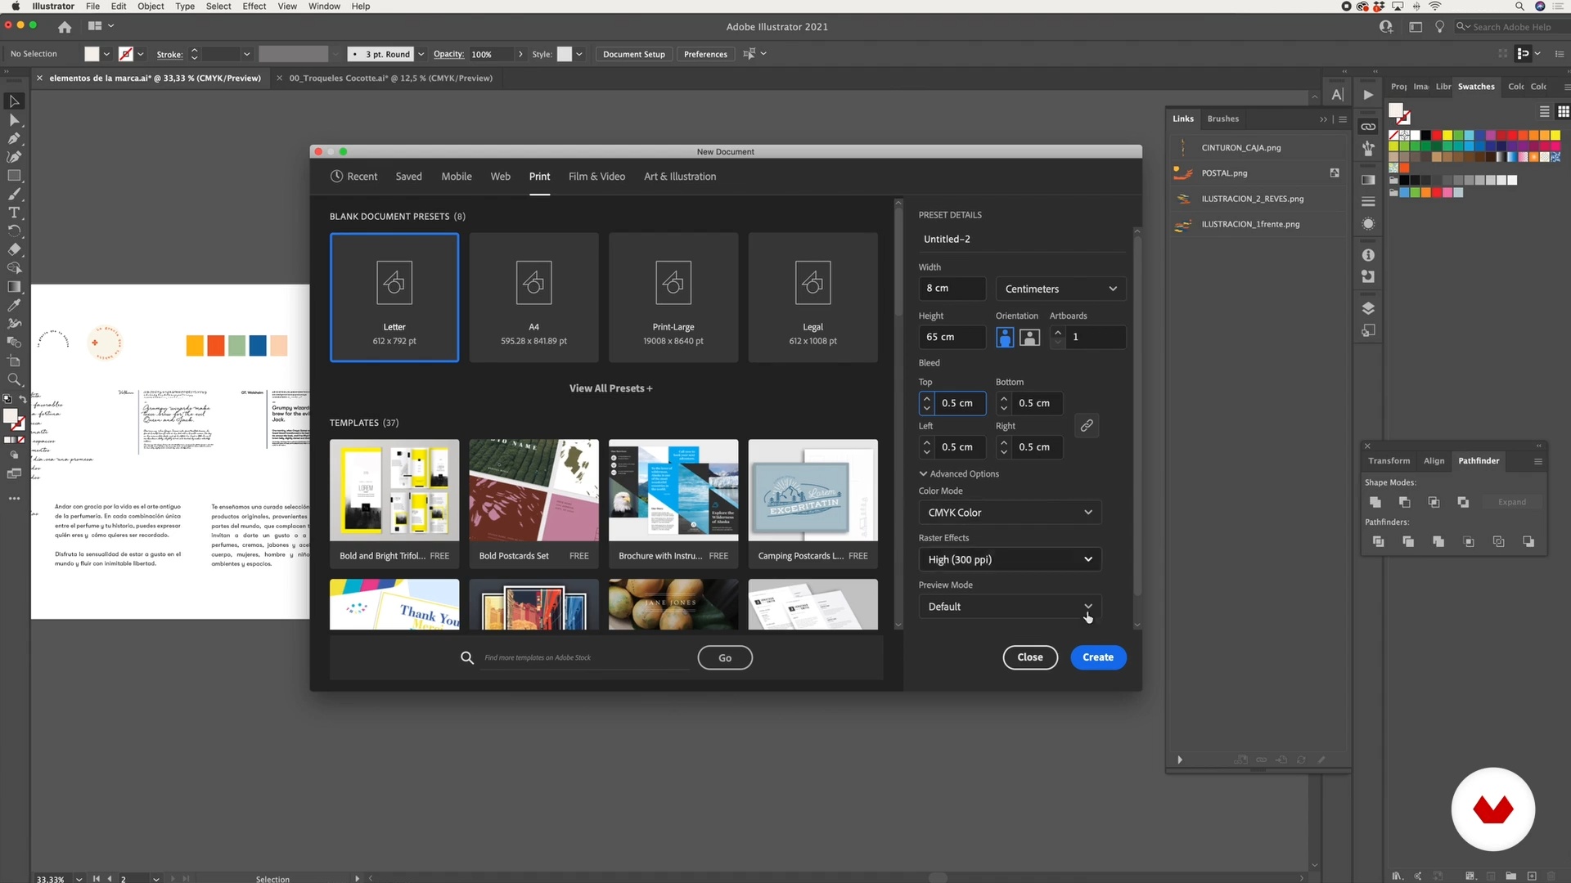Choose landscape orientation

click(x=1030, y=337)
